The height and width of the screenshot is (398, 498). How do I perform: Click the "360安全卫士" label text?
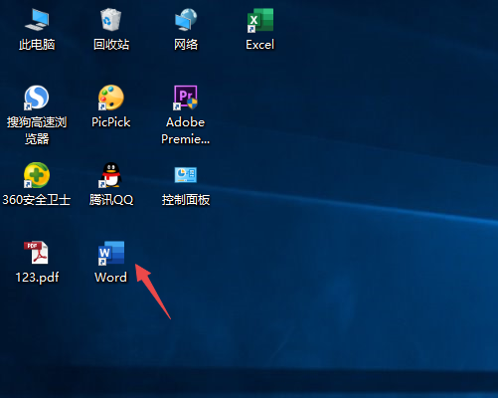pyautogui.click(x=37, y=200)
